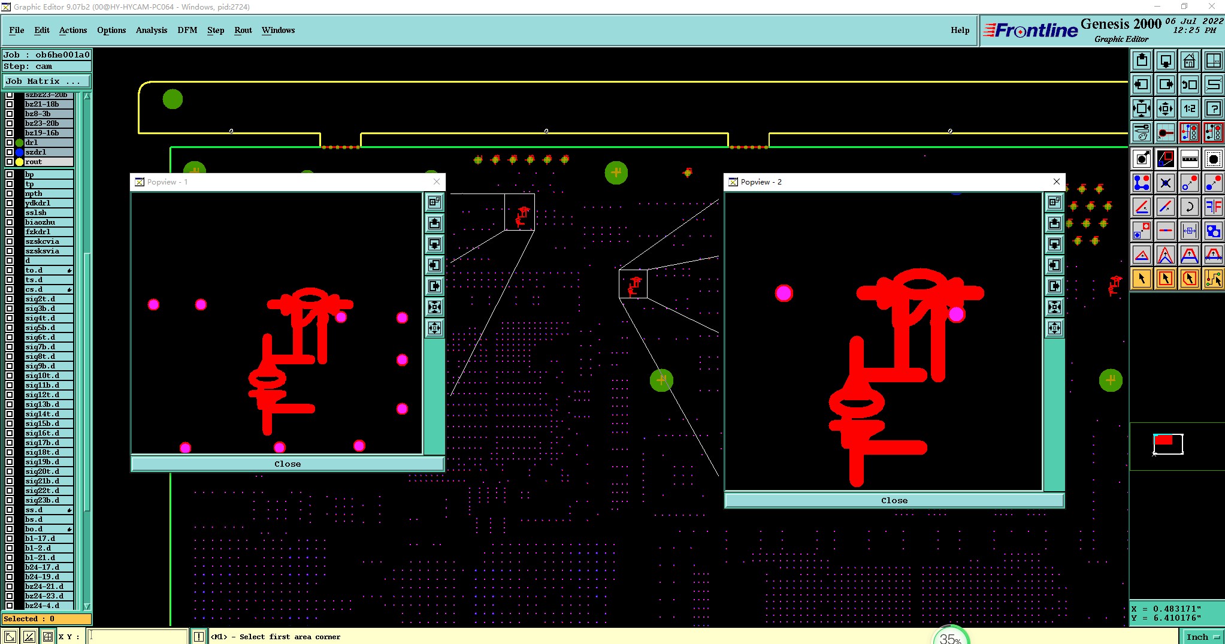Open the Actions menu

[x=73, y=30]
